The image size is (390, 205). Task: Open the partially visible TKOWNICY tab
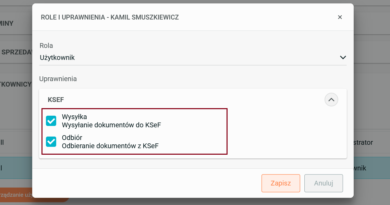click(x=16, y=84)
